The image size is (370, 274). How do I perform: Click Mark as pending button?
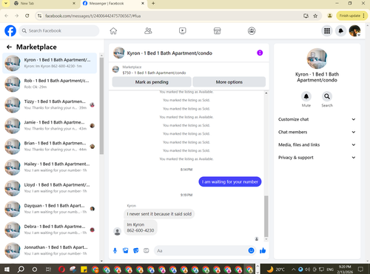[152, 82]
